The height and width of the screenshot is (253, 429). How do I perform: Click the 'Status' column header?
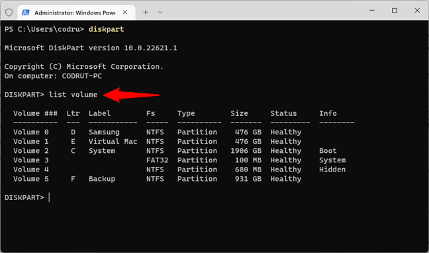pos(283,113)
